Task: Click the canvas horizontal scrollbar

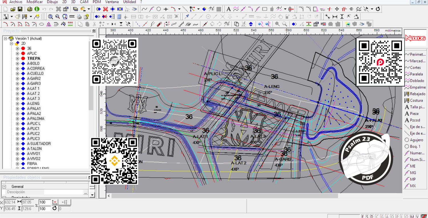Action: click(225, 196)
